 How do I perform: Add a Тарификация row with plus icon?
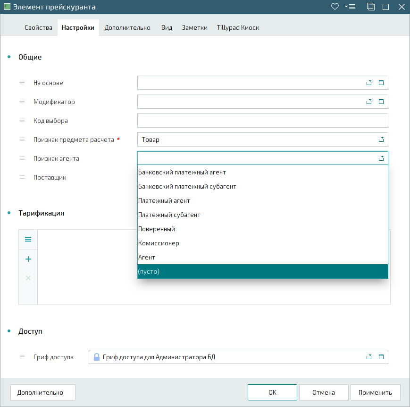pyautogui.click(x=28, y=259)
